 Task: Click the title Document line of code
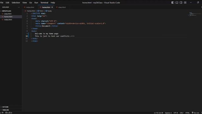click(x=47, y=26)
